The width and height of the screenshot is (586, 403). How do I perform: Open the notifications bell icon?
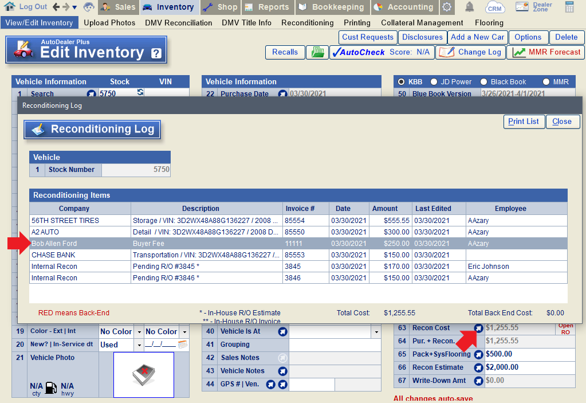[x=470, y=7]
